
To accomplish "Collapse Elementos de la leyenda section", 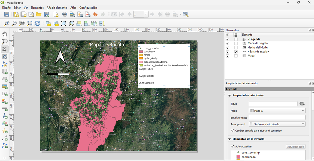I will click(230, 139).
